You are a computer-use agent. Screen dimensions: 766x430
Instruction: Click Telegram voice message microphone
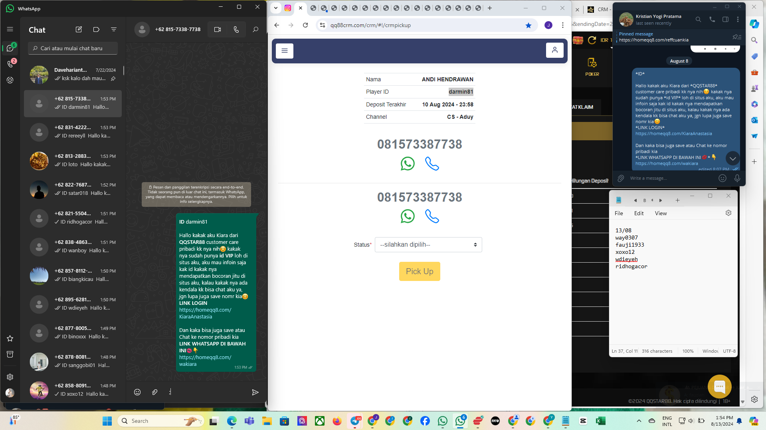(x=737, y=178)
